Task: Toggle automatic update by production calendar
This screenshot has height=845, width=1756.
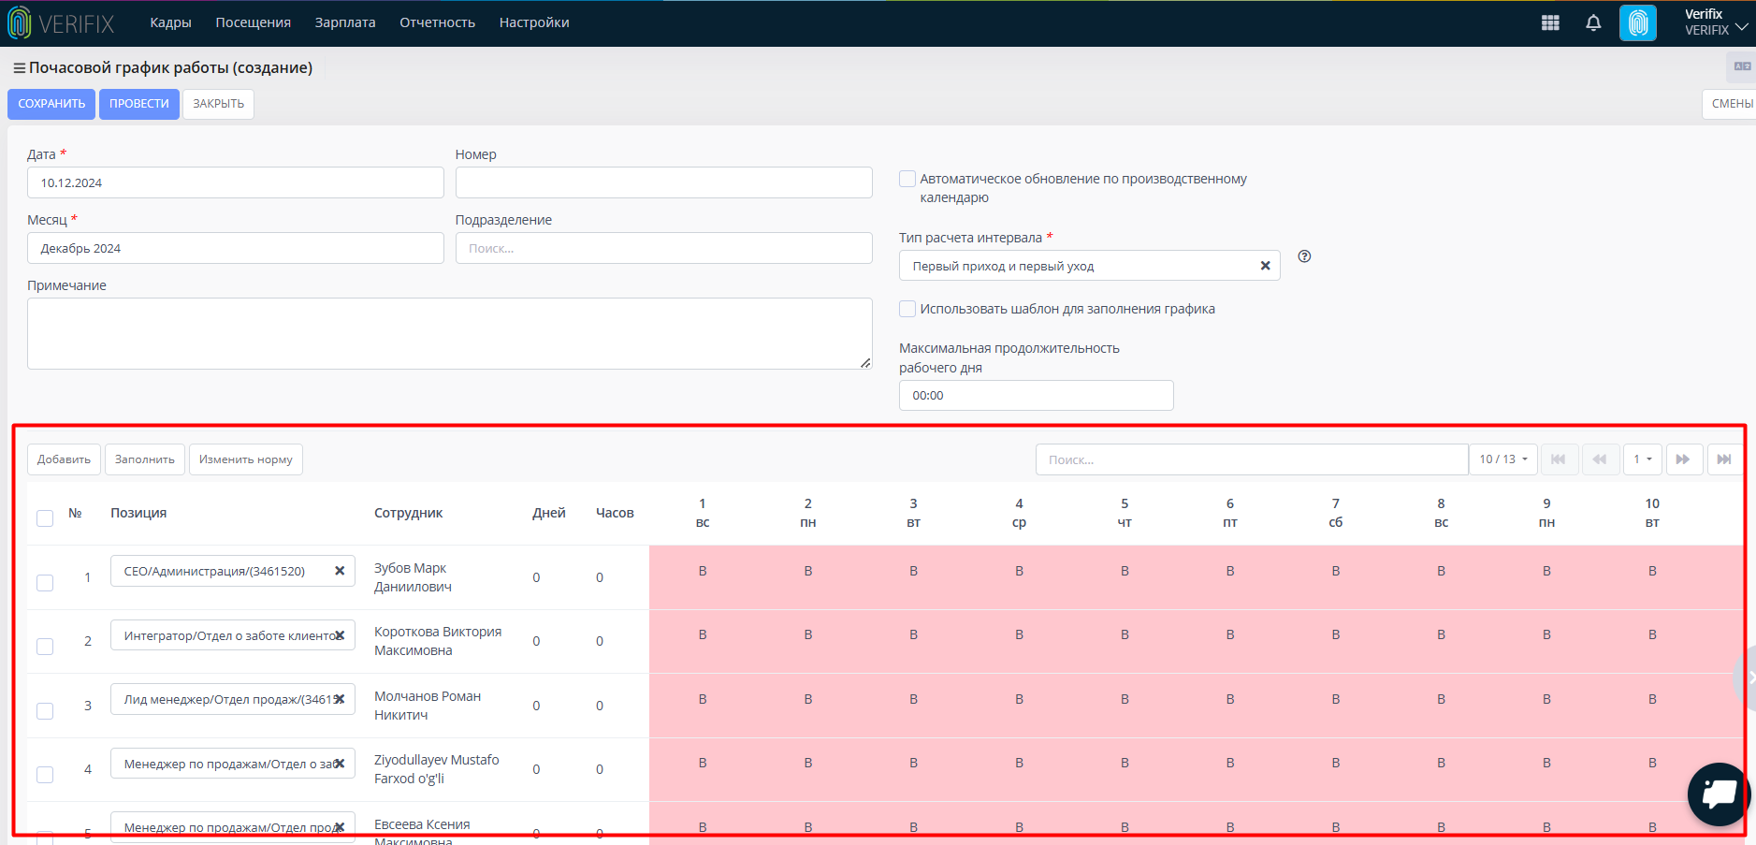Action: coord(907,179)
